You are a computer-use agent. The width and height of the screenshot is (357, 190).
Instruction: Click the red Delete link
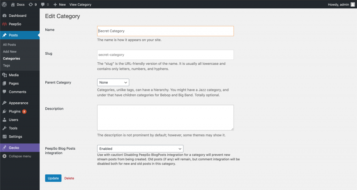coord(69,178)
